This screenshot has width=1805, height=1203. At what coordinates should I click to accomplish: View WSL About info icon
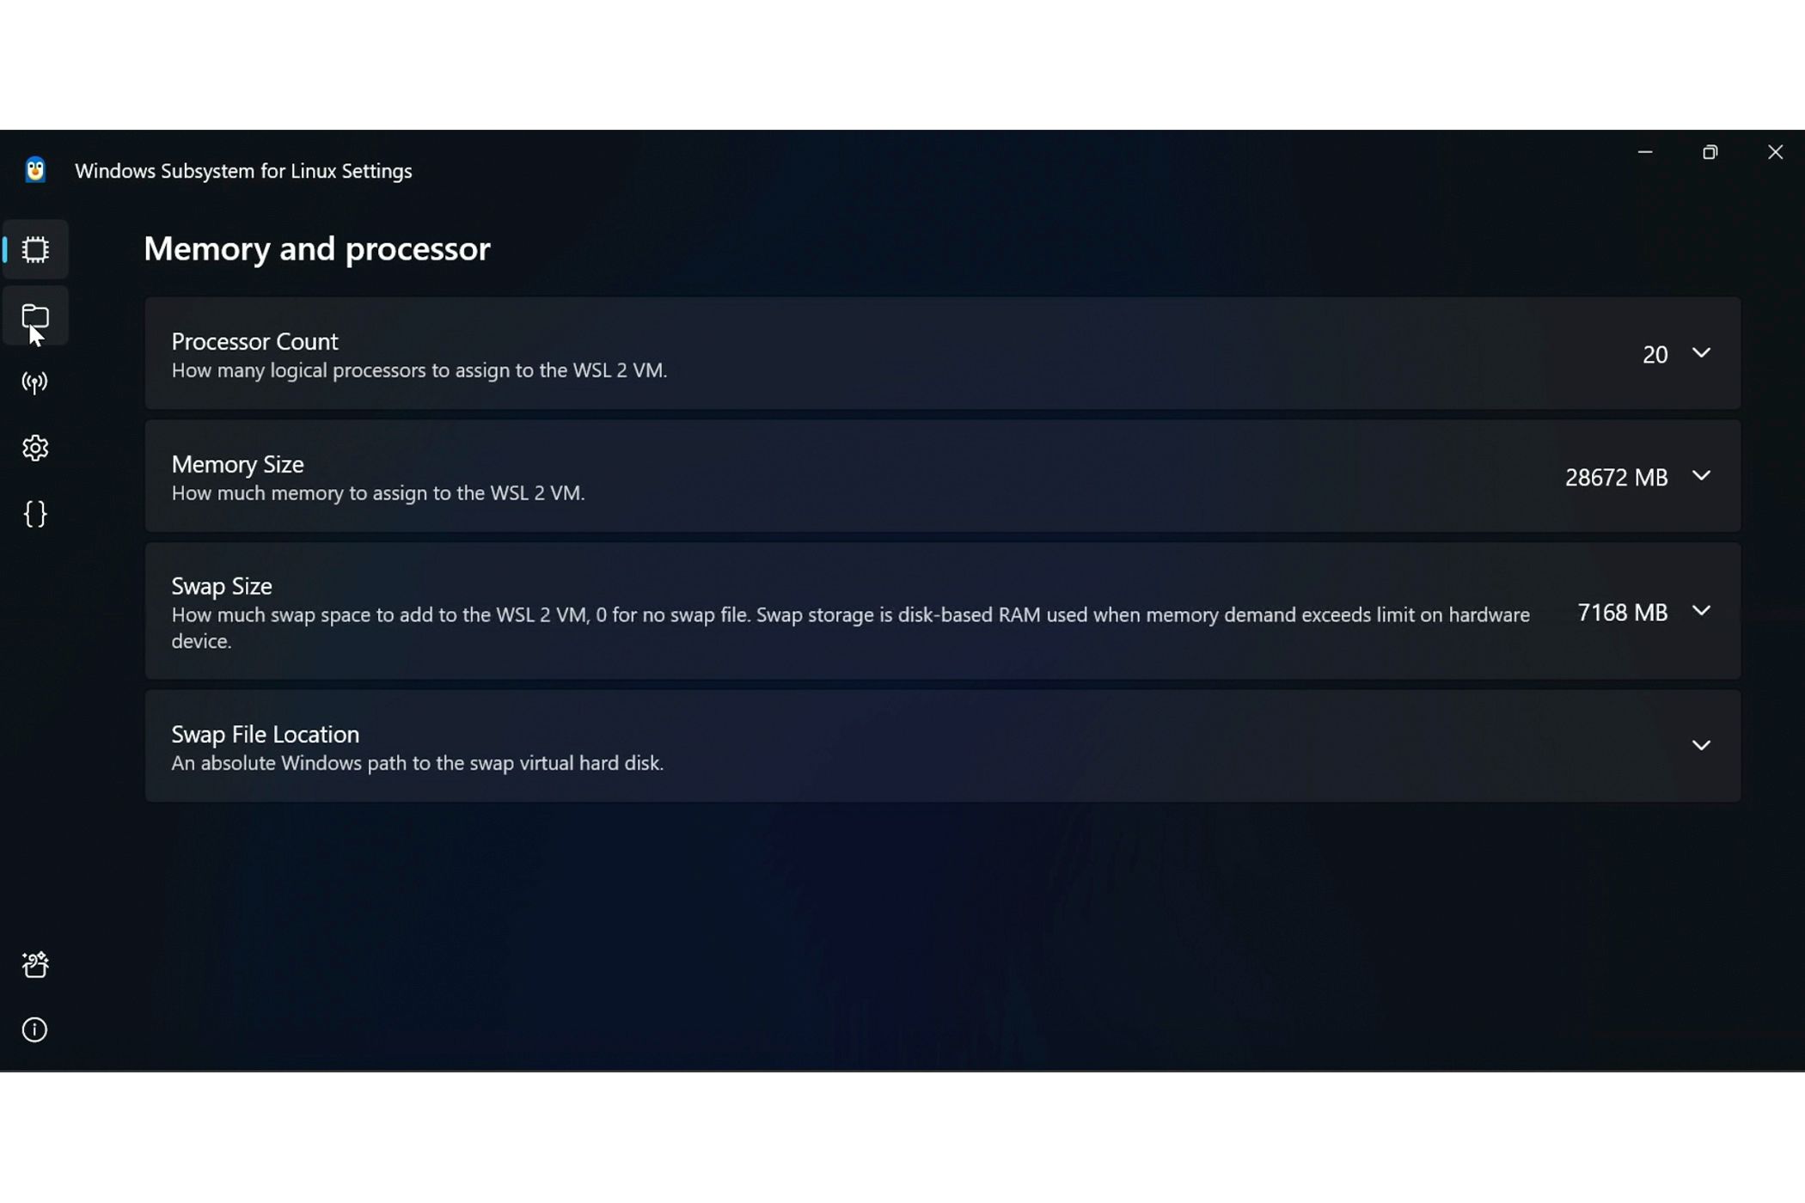coord(35,1029)
